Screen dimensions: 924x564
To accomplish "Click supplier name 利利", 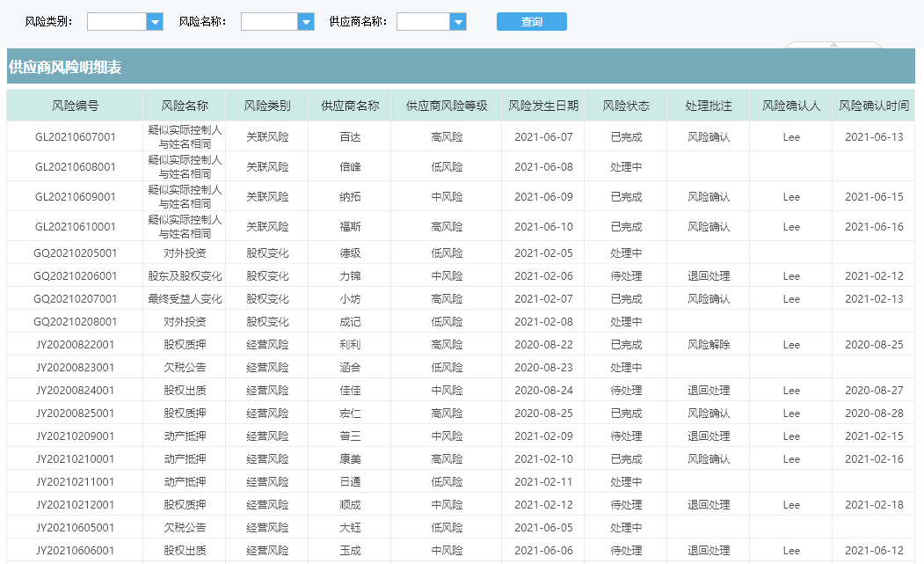I will [350, 345].
